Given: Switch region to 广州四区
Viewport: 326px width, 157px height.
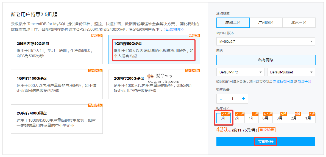Looking at the screenshot, I should [266, 23].
